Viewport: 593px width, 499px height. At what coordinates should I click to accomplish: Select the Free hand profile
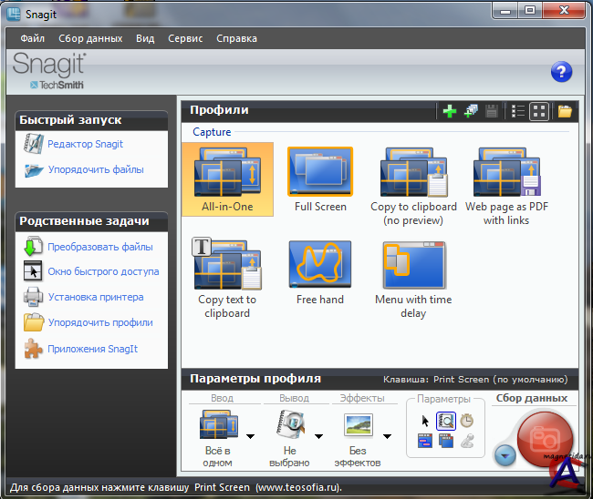coord(320,272)
